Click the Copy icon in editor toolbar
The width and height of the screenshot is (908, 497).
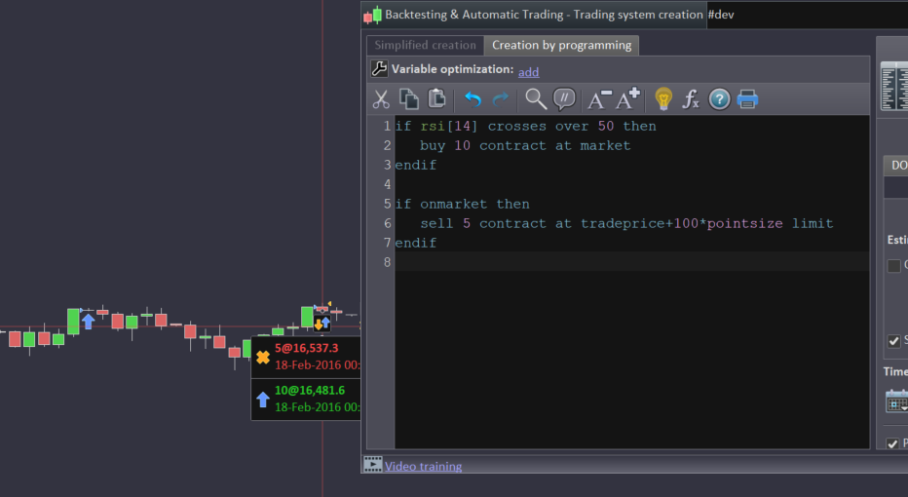pos(409,98)
